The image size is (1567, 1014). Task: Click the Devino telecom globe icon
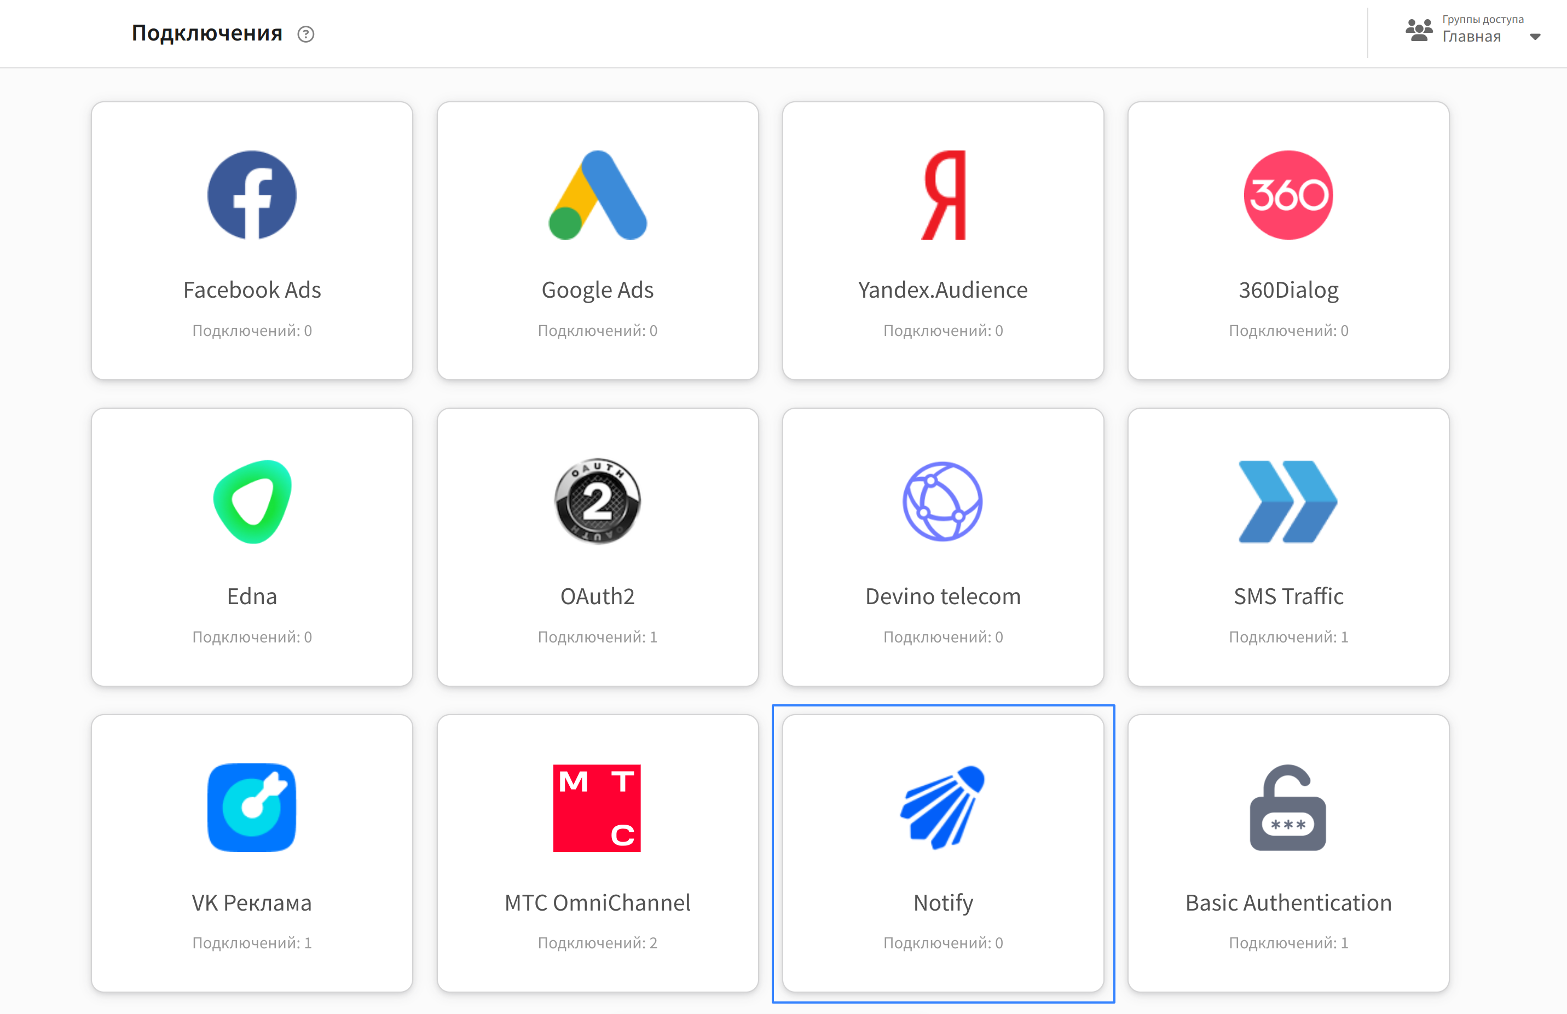click(943, 502)
